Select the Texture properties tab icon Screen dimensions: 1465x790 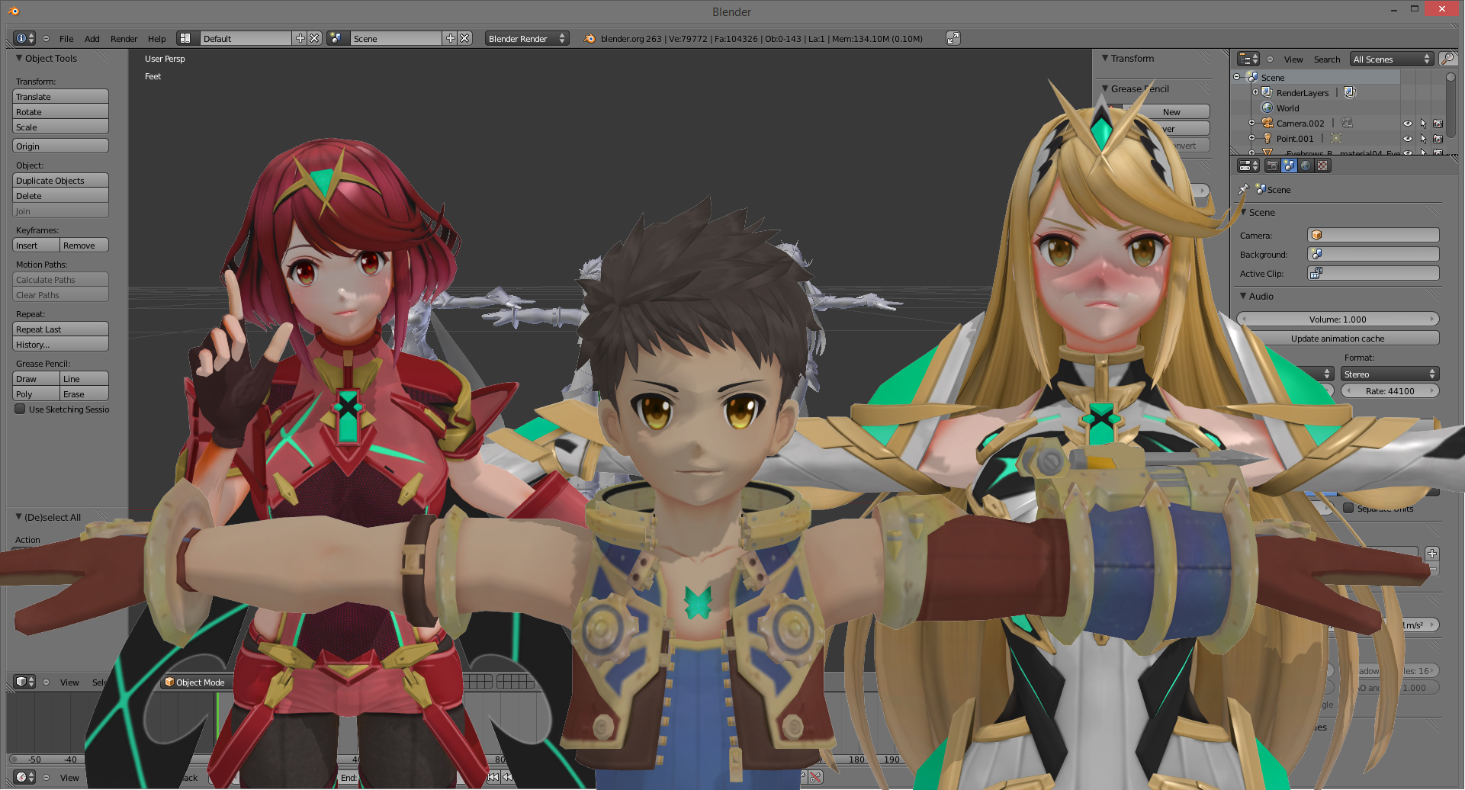1322,165
